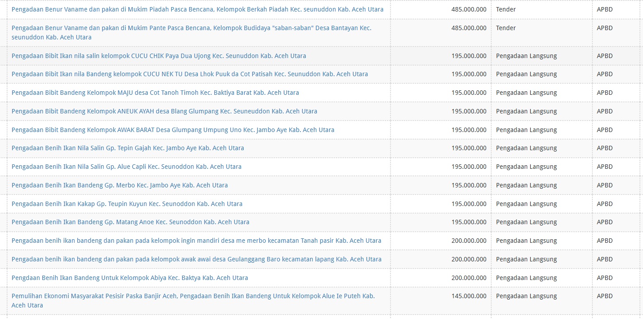Open the Kelompok ANEUK AYAH procurement link
The image size is (643, 319).
[x=164, y=111]
